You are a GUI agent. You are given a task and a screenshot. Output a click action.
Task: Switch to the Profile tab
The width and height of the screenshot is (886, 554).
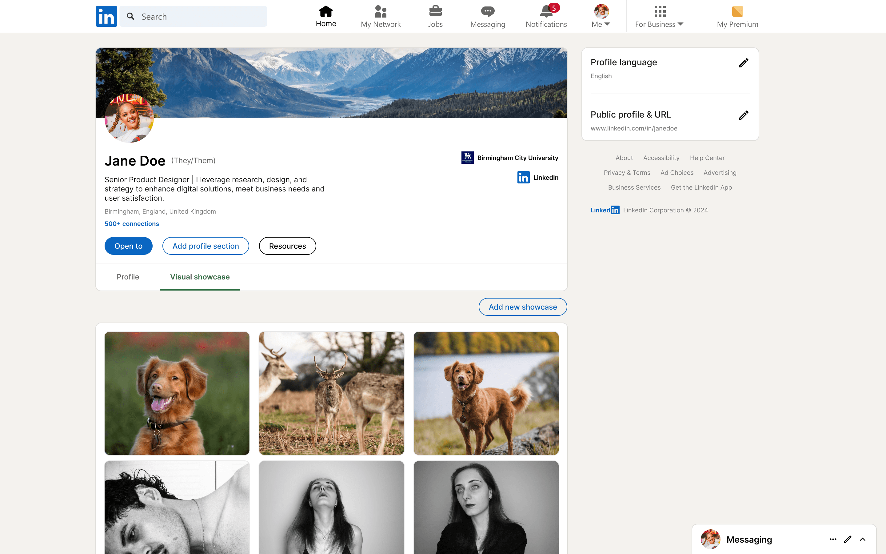(128, 277)
